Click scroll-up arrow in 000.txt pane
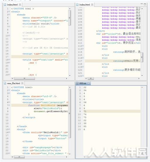The height and width of the screenshot is (162, 150). click(x=142, y=87)
